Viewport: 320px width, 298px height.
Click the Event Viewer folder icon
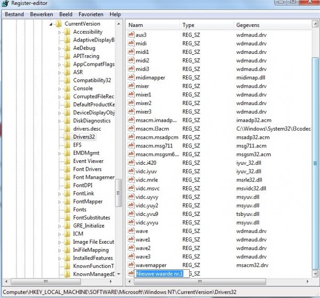tap(67, 161)
